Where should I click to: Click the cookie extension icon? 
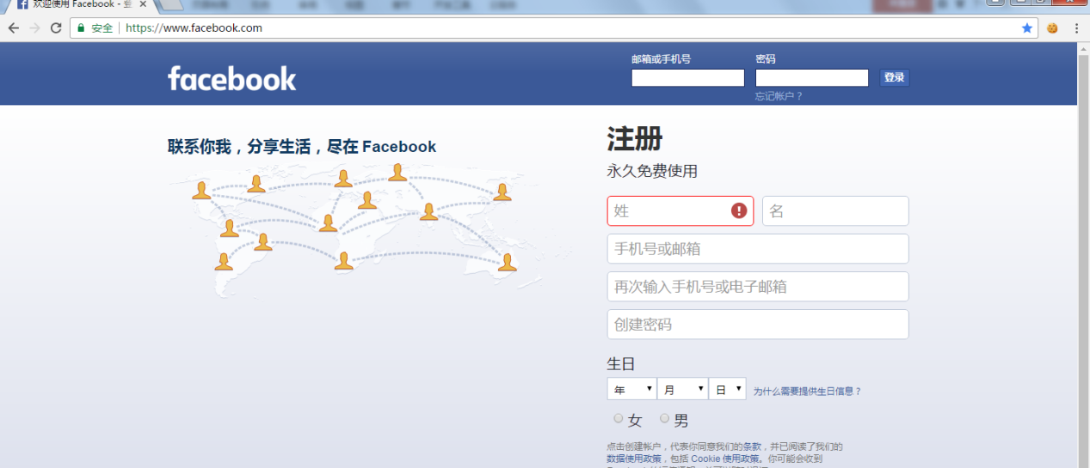tap(1052, 28)
